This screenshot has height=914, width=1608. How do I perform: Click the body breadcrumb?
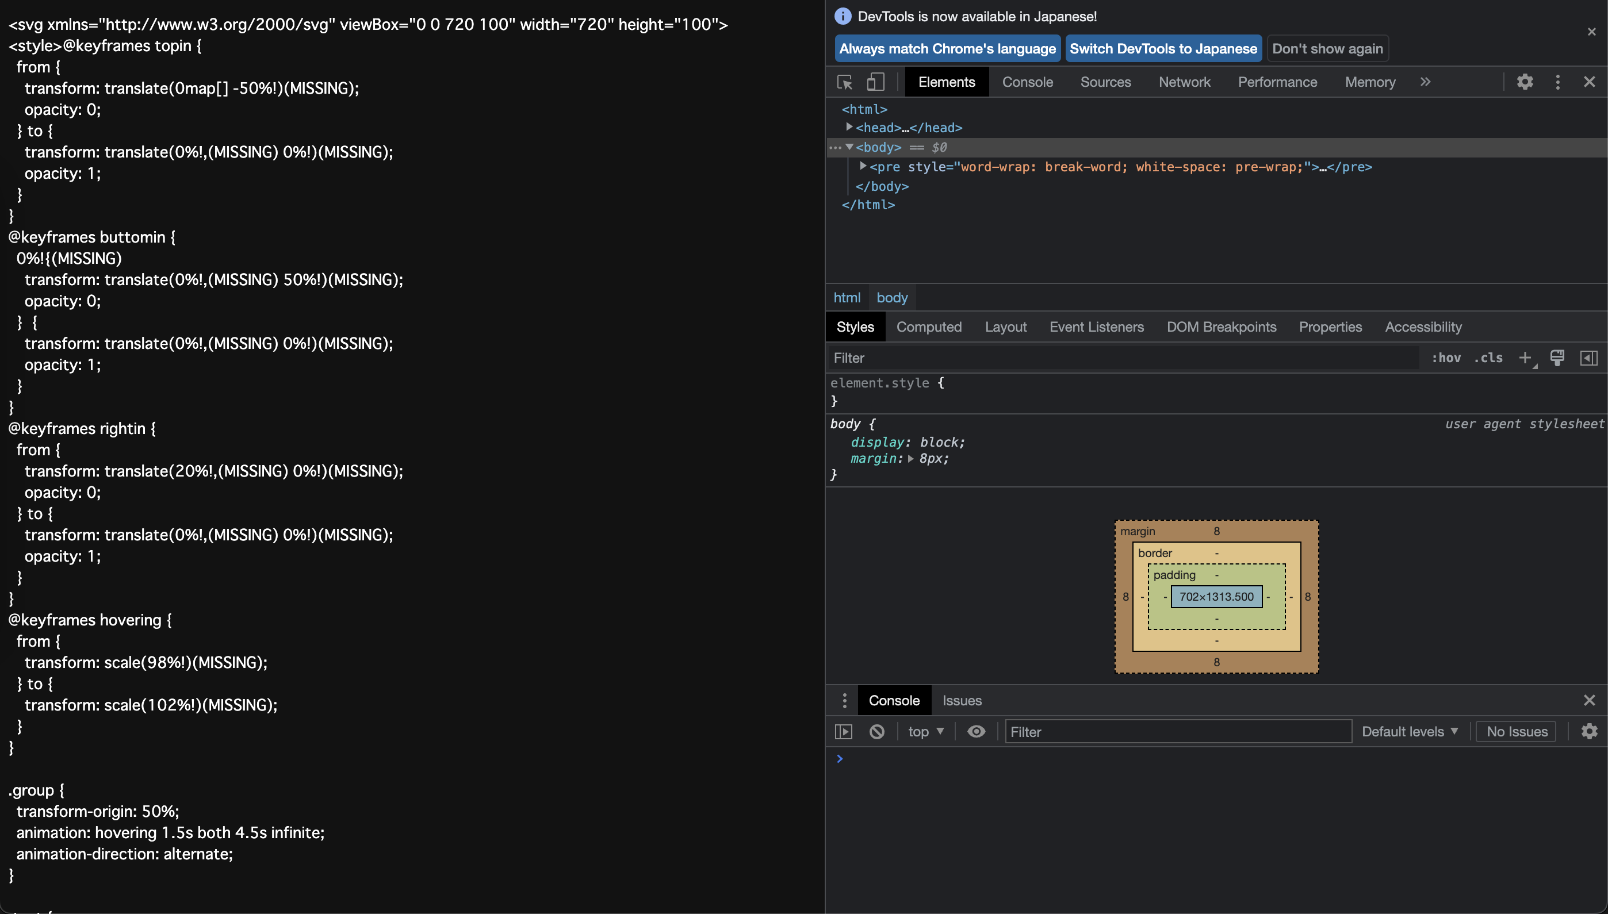point(891,298)
